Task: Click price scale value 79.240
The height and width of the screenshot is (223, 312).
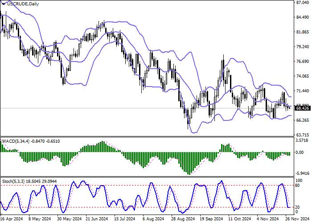Action: (x=303, y=46)
